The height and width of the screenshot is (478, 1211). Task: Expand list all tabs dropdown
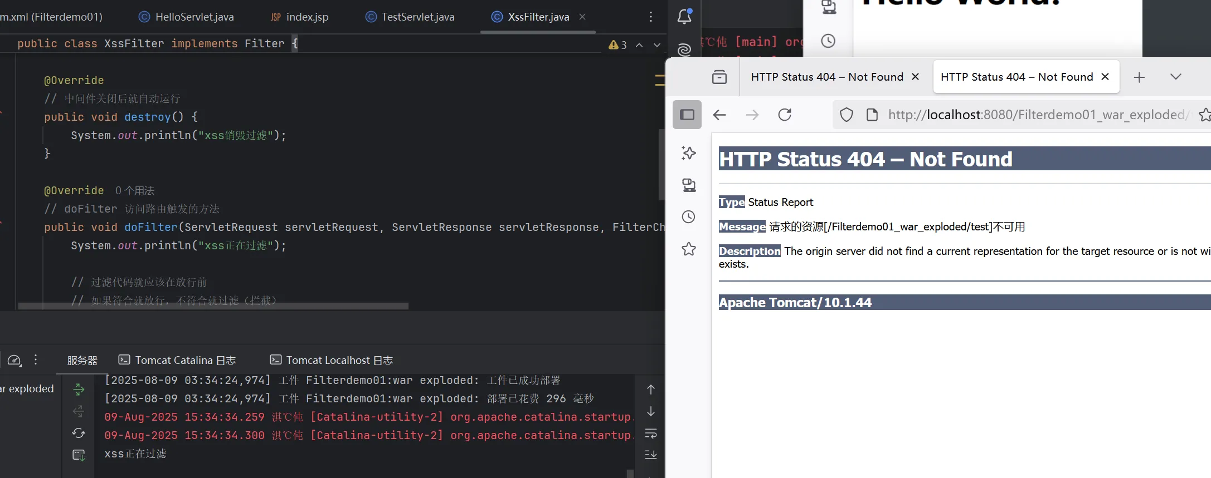click(x=1175, y=77)
